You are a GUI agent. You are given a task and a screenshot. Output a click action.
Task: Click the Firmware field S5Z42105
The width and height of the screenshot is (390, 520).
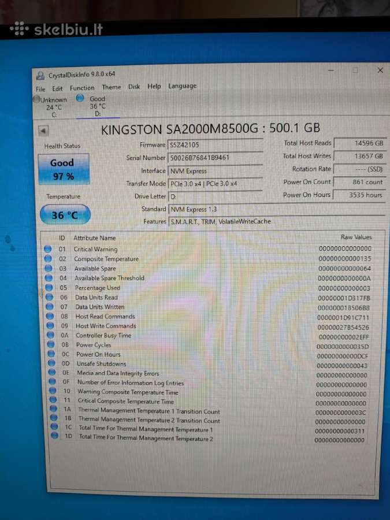click(216, 145)
